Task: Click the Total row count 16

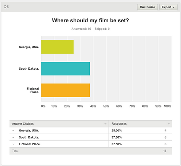Action: (x=165, y=151)
